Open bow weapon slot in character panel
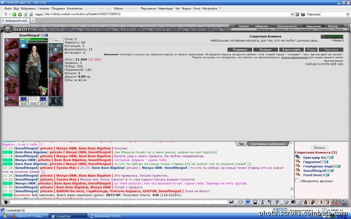The height and width of the screenshot is (219, 351). pyautogui.click(x=12, y=69)
